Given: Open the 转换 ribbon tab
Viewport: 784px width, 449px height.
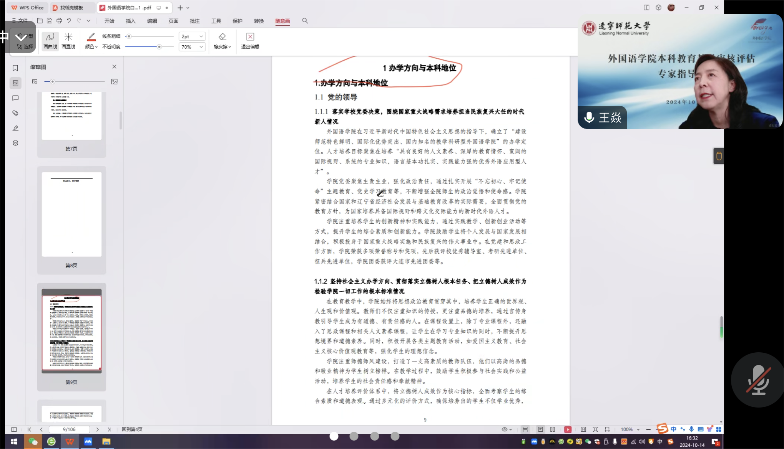Looking at the screenshot, I should pos(259,21).
